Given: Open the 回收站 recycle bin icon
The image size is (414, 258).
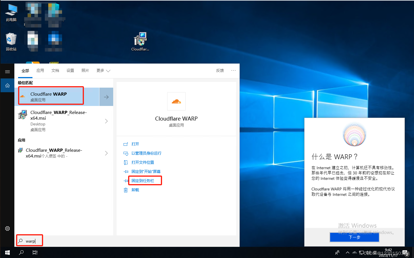Looking at the screenshot, I should (11, 42).
